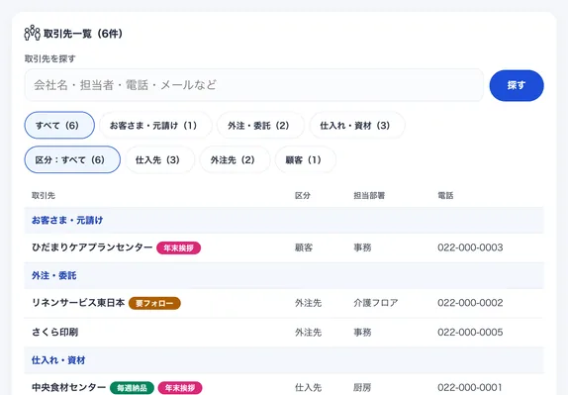
Task: Switch to 顧客 (1) category
Action: [x=306, y=159]
